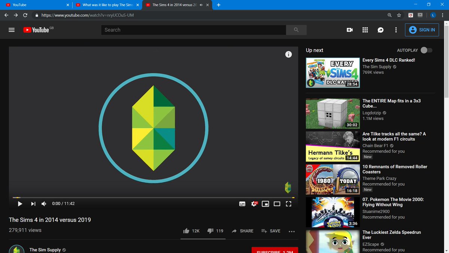This screenshot has width=449, height=253.
Task: Click Theme Park Crazy channel name
Action: click(x=379, y=178)
